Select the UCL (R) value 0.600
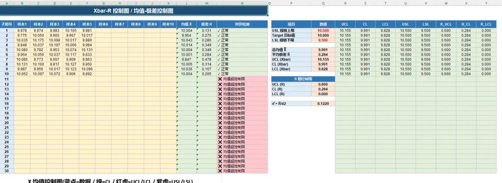This screenshot has height=183, width=502. coord(323,84)
